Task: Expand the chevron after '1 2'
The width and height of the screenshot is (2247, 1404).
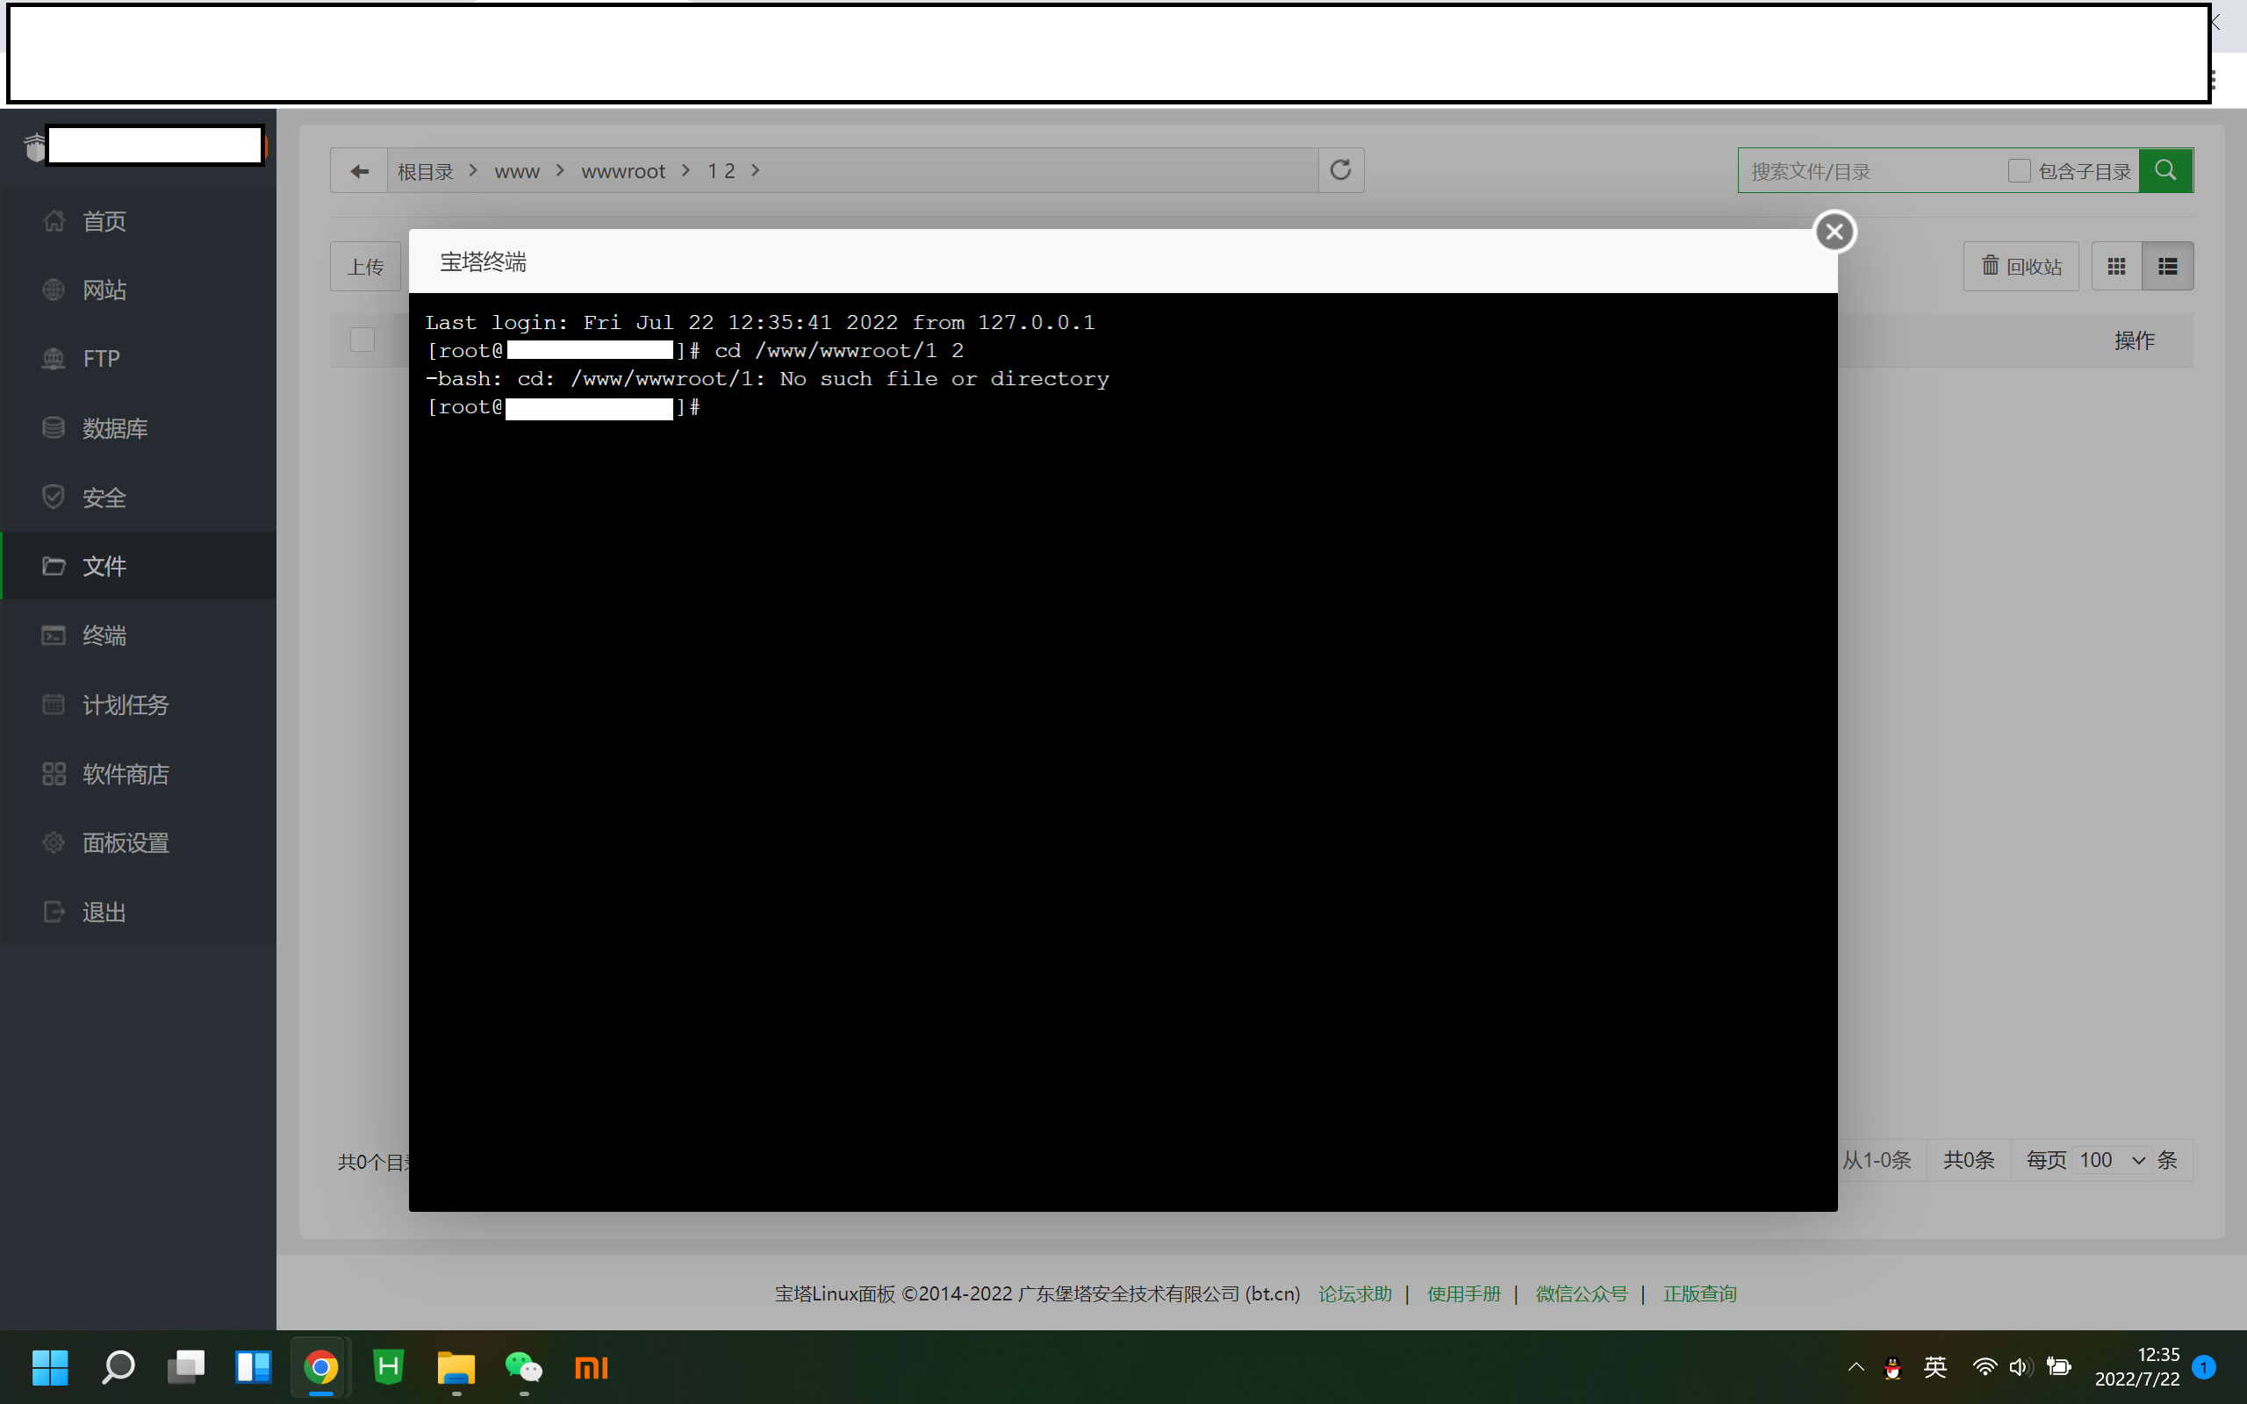Action: pos(756,170)
